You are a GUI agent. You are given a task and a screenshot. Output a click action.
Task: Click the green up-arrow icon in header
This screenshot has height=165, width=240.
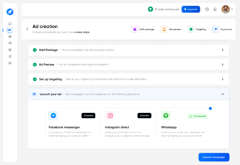click(x=150, y=9)
